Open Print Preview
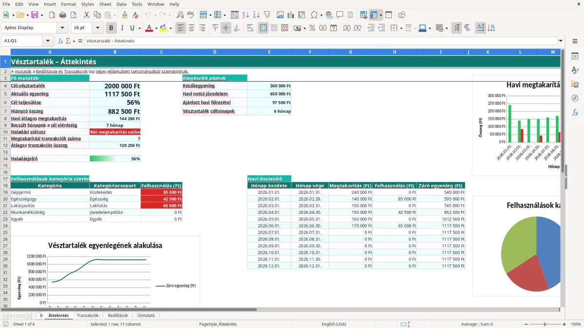Screen dimensions: 584x328 click(73, 15)
